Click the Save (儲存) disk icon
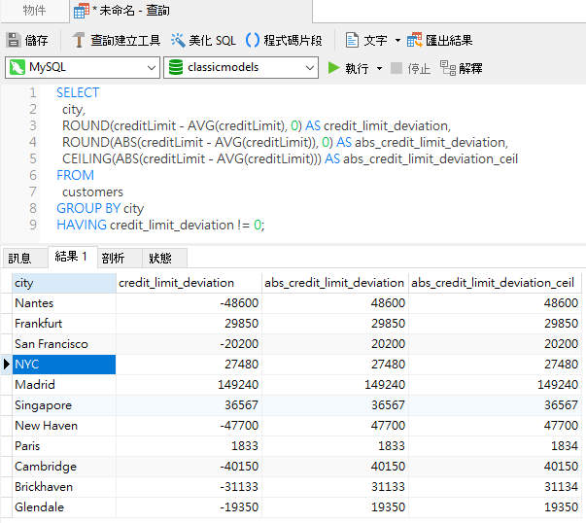This screenshot has width=586, height=523. (14, 41)
